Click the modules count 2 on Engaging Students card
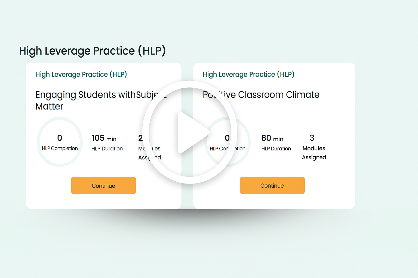This screenshot has width=418, height=278. point(140,138)
